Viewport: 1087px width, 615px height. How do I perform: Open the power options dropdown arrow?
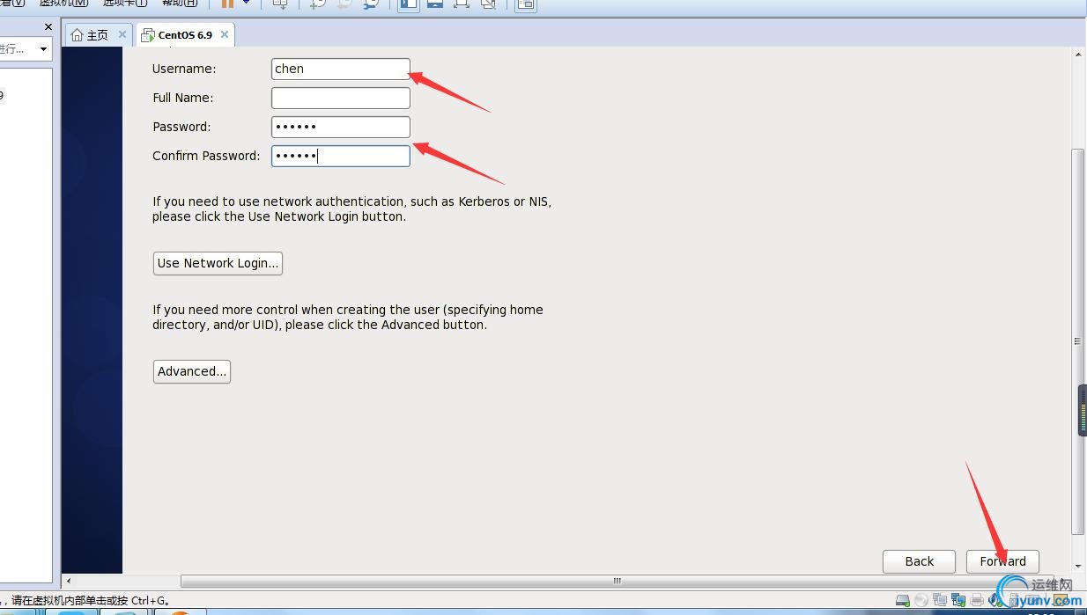tap(247, 4)
